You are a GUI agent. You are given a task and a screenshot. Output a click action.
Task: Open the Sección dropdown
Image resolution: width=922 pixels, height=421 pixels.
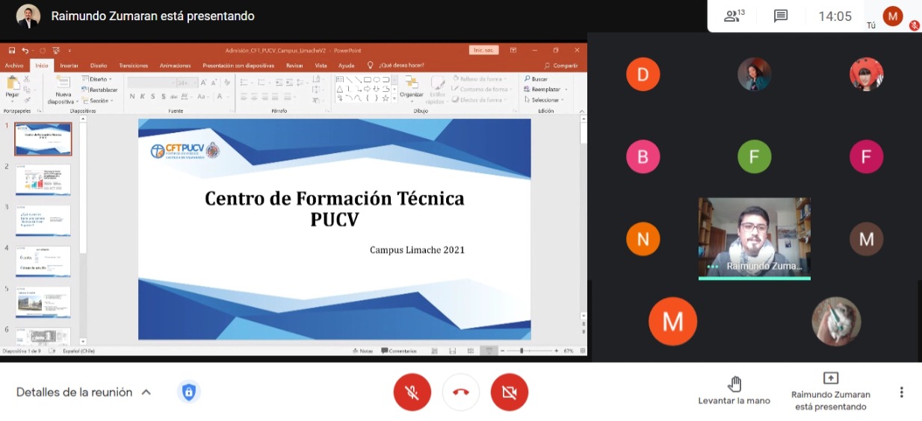(98, 101)
